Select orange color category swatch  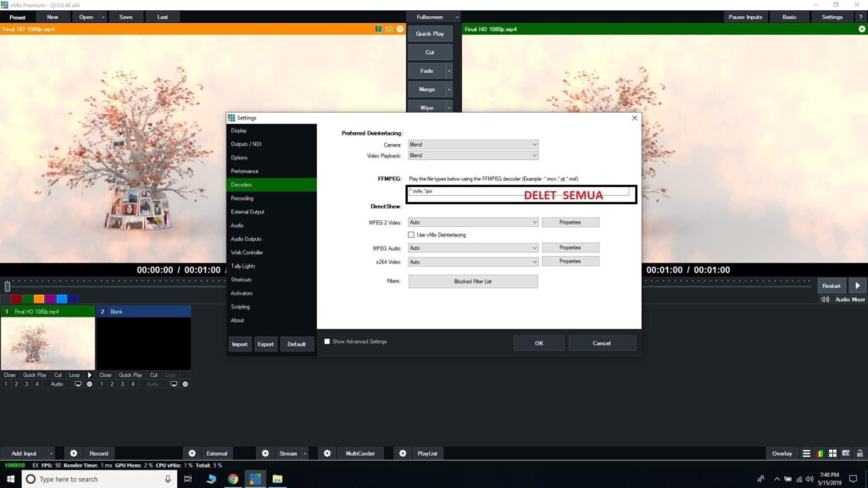coord(39,299)
